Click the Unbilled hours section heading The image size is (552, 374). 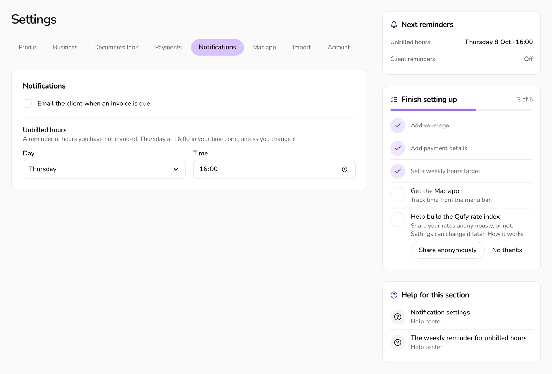45,130
